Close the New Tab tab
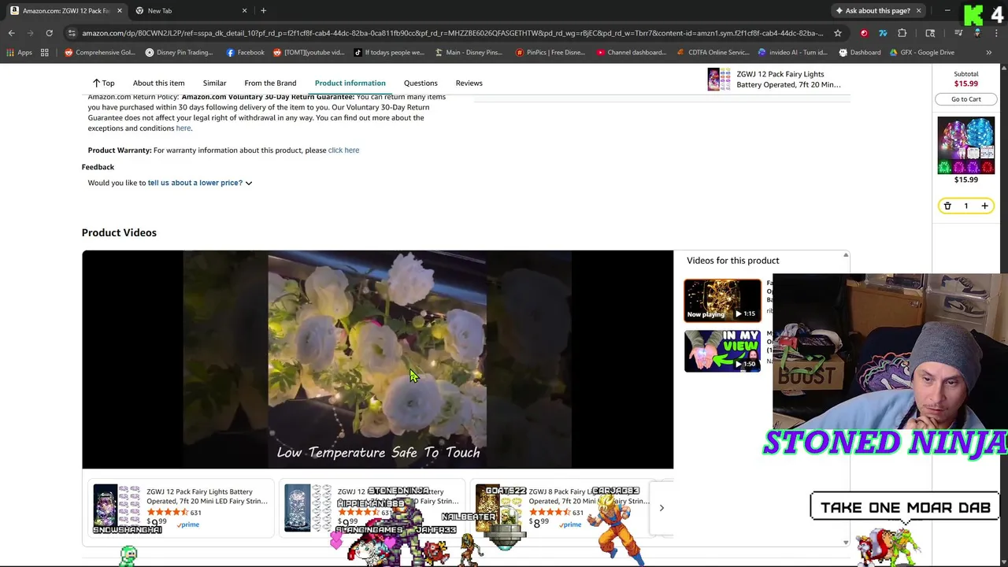This screenshot has height=567, width=1008. click(x=244, y=10)
